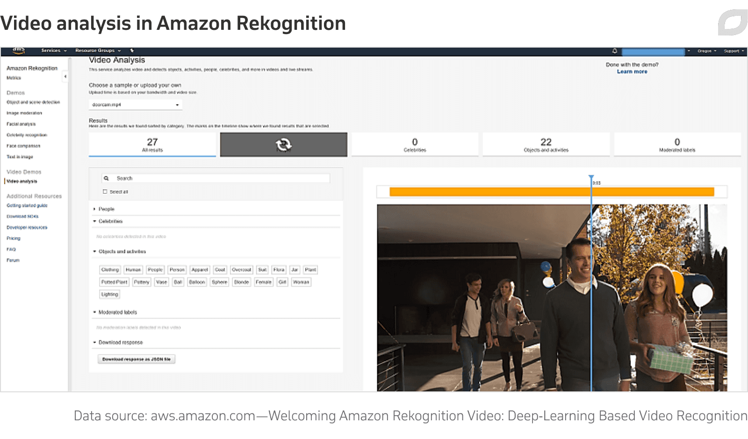Select the Vase label tag

[x=162, y=282]
